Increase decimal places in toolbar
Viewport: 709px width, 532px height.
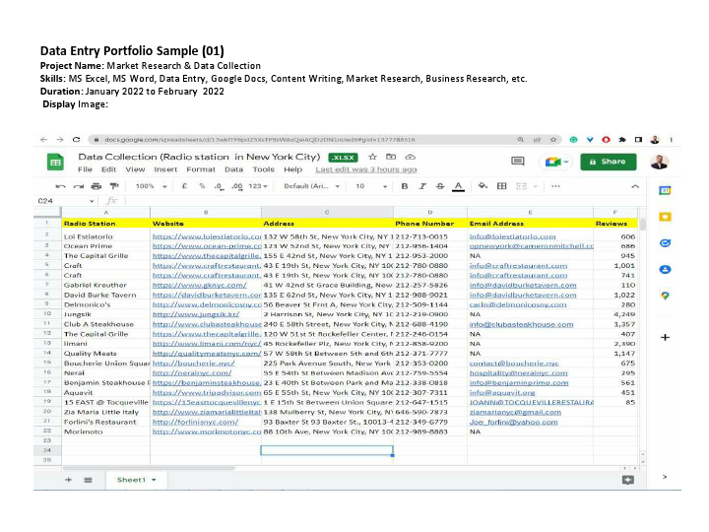tap(237, 186)
